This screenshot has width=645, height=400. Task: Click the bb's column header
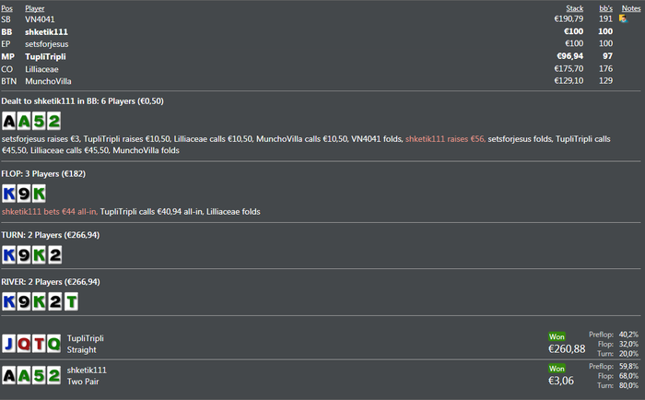604,7
